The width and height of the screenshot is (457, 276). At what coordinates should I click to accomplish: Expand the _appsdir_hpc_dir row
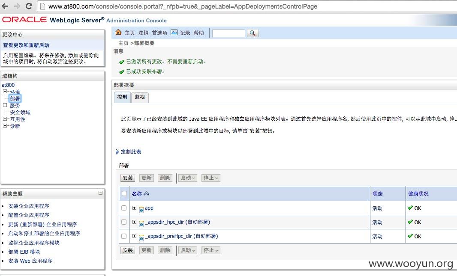coord(134,222)
